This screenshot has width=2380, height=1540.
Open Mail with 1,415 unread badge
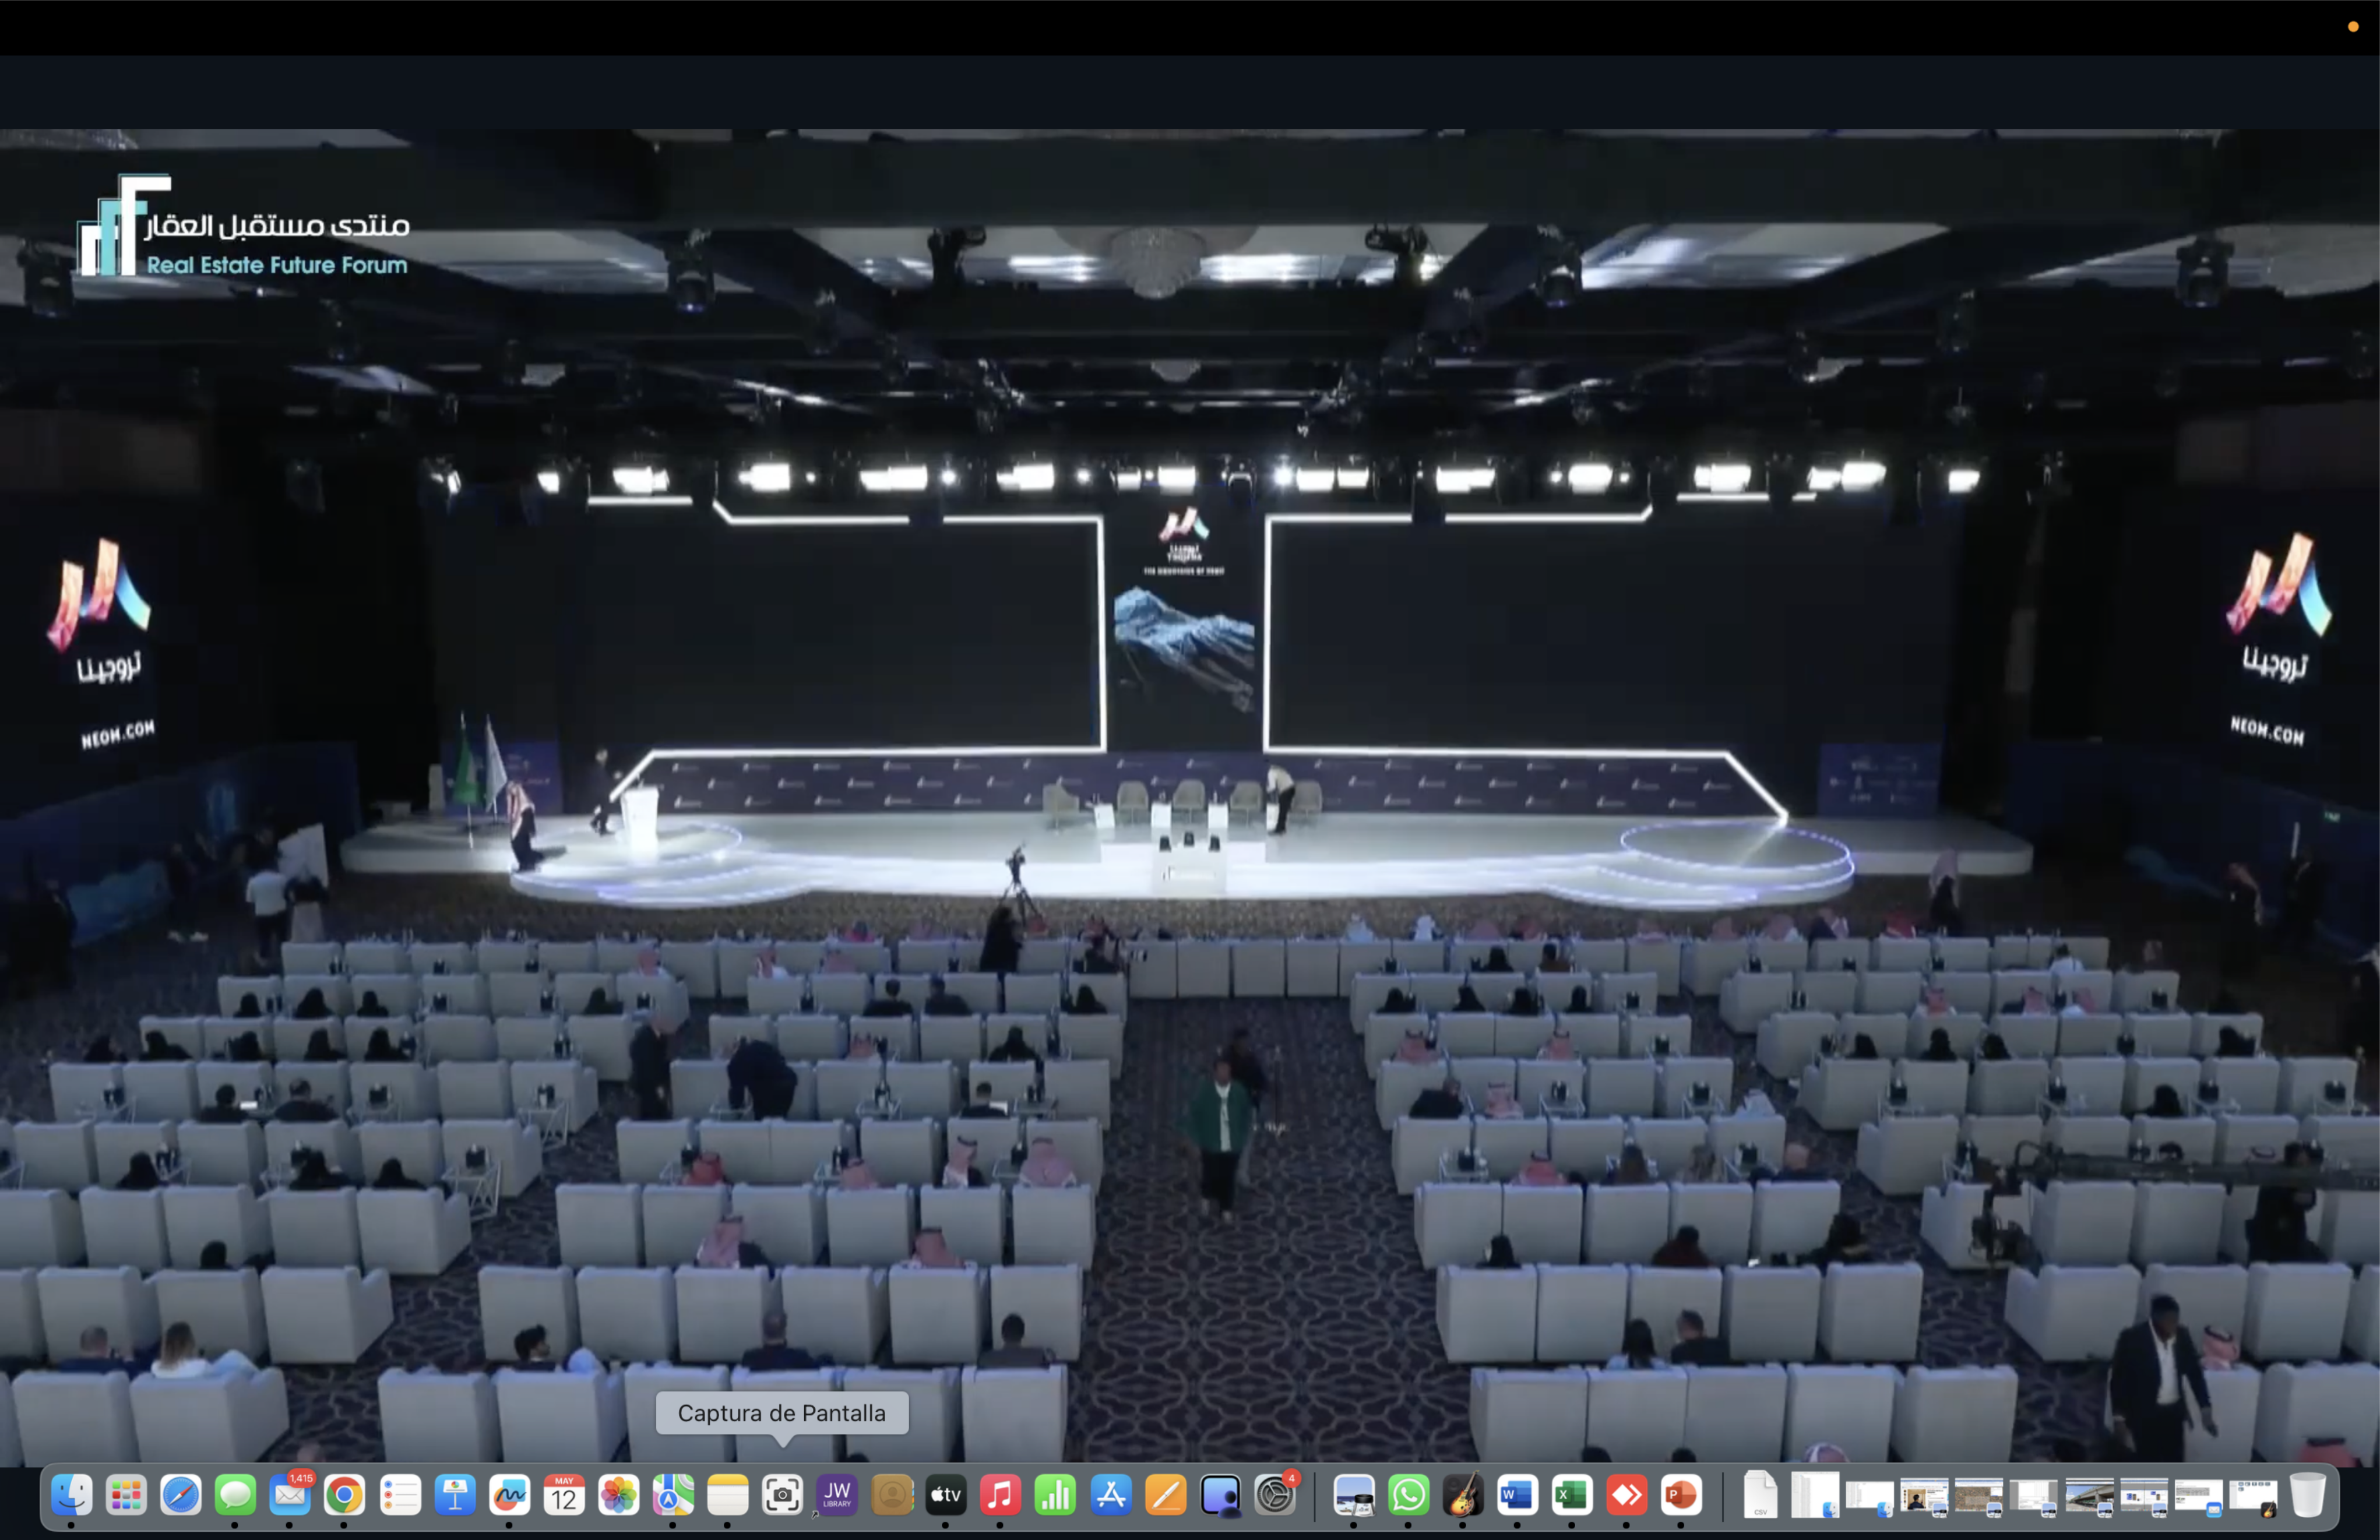tap(290, 1495)
